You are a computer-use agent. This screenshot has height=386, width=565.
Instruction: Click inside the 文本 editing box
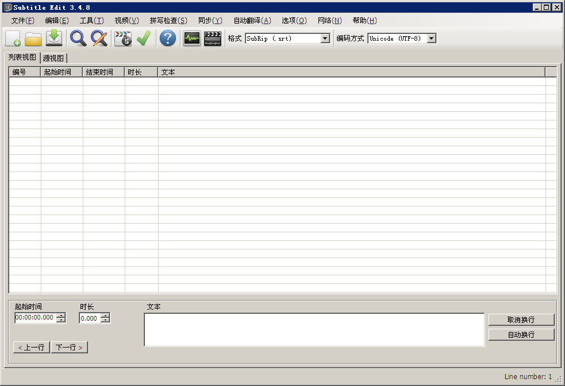(x=314, y=328)
